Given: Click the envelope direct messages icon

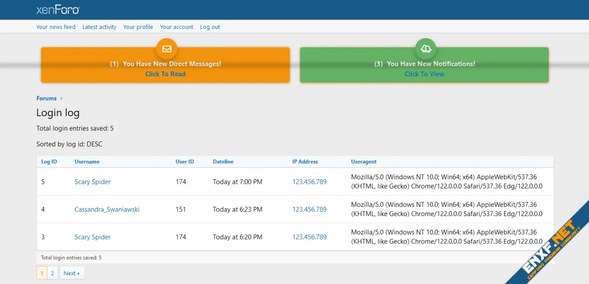Looking at the screenshot, I should tap(167, 49).
